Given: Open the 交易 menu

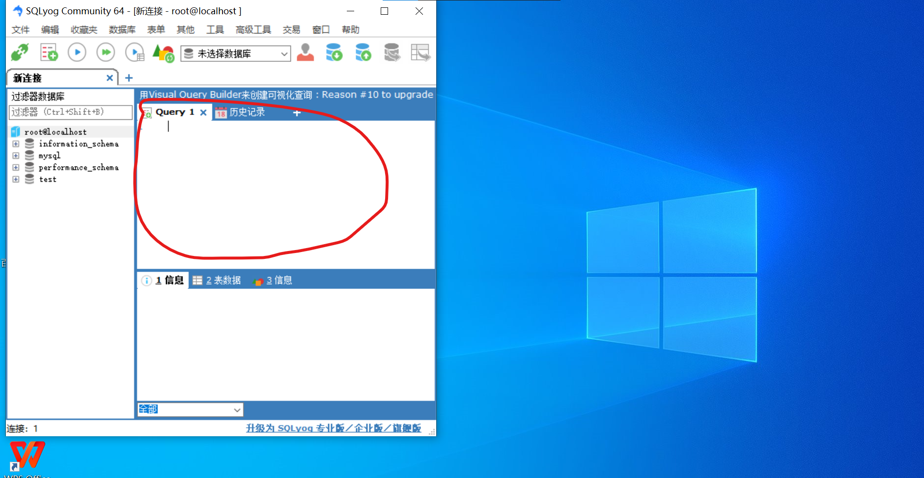Looking at the screenshot, I should pyautogui.click(x=292, y=29).
